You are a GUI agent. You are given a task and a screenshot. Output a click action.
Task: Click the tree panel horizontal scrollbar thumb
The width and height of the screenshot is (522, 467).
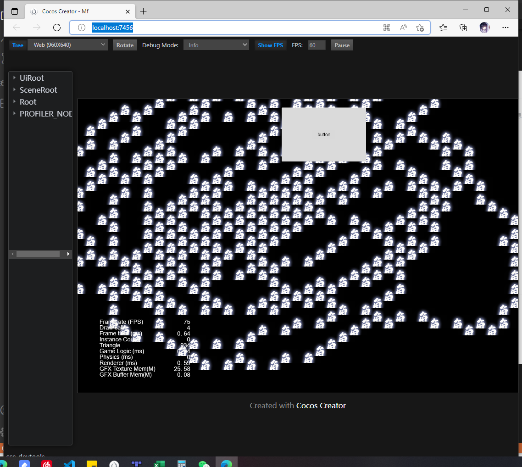coord(38,254)
